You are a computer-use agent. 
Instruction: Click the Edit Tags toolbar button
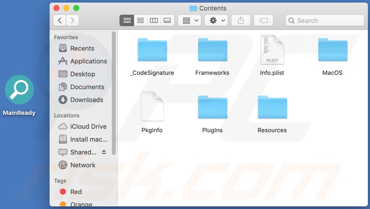coord(264,21)
